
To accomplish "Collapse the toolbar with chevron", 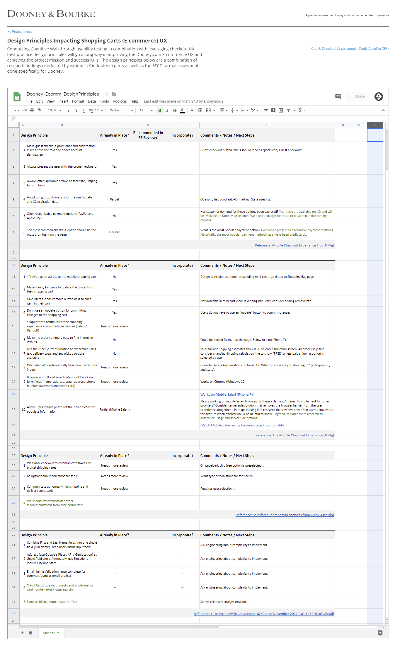I will coord(383,110).
